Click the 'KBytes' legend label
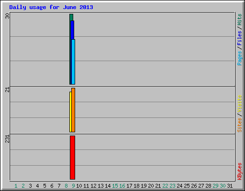This screenshot has width=245, height=191. click(239, 171)
